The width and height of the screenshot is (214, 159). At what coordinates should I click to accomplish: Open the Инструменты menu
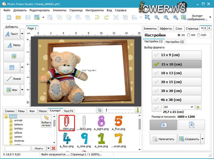pos(95,10)
